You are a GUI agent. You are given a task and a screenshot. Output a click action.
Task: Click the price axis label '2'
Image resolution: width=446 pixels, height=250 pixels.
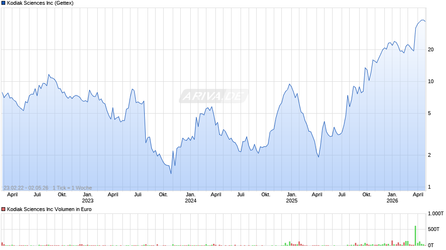click(x=429, y=155)
